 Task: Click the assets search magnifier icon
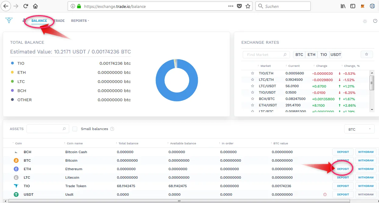64,129
